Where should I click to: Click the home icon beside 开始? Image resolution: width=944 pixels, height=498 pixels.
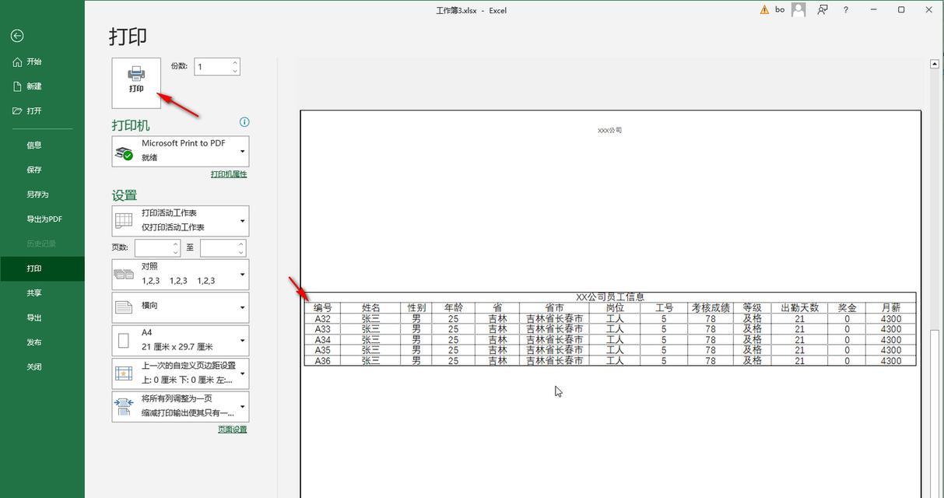17,61
